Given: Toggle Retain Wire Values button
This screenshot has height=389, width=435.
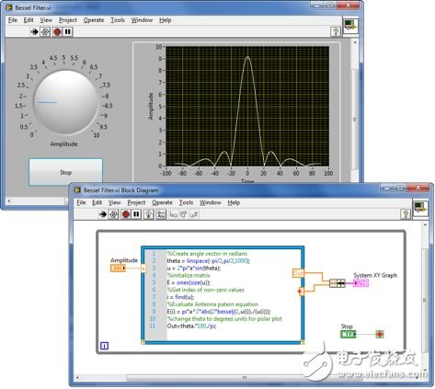Looking at the screenshot, I should 161,214.
